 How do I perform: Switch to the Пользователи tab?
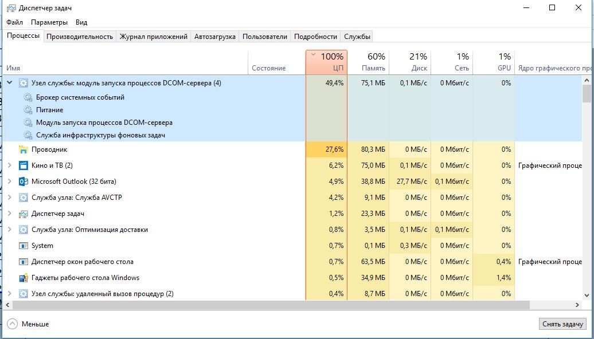pyautogui.click(x=265, y=37)
